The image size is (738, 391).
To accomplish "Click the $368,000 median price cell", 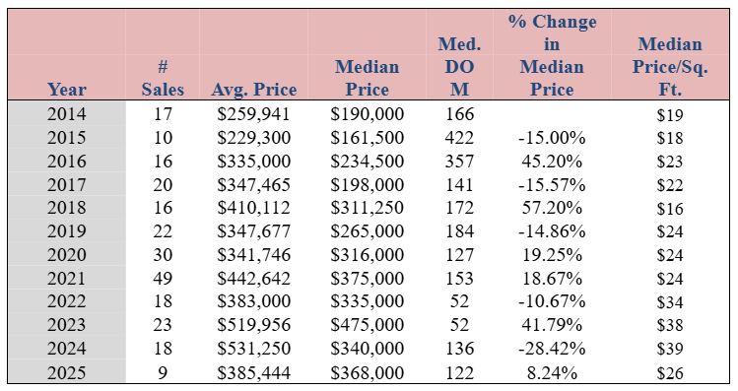I will (x=367, y=373).
